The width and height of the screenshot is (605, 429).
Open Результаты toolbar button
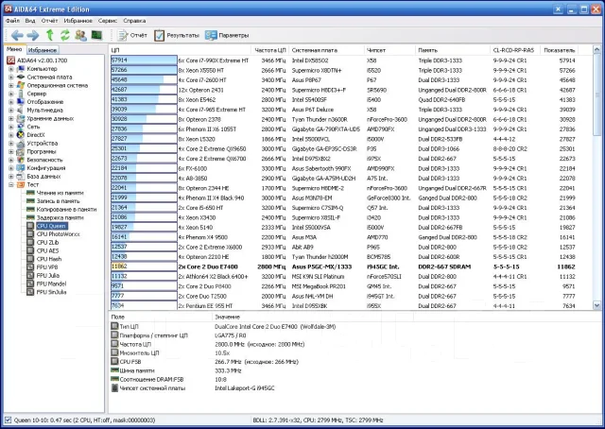(x=177, y=36)
